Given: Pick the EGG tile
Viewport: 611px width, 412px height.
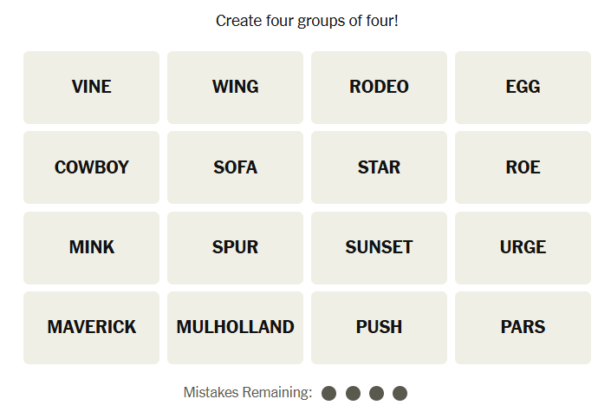Looking at the screenshot, I should coord(523,87).
